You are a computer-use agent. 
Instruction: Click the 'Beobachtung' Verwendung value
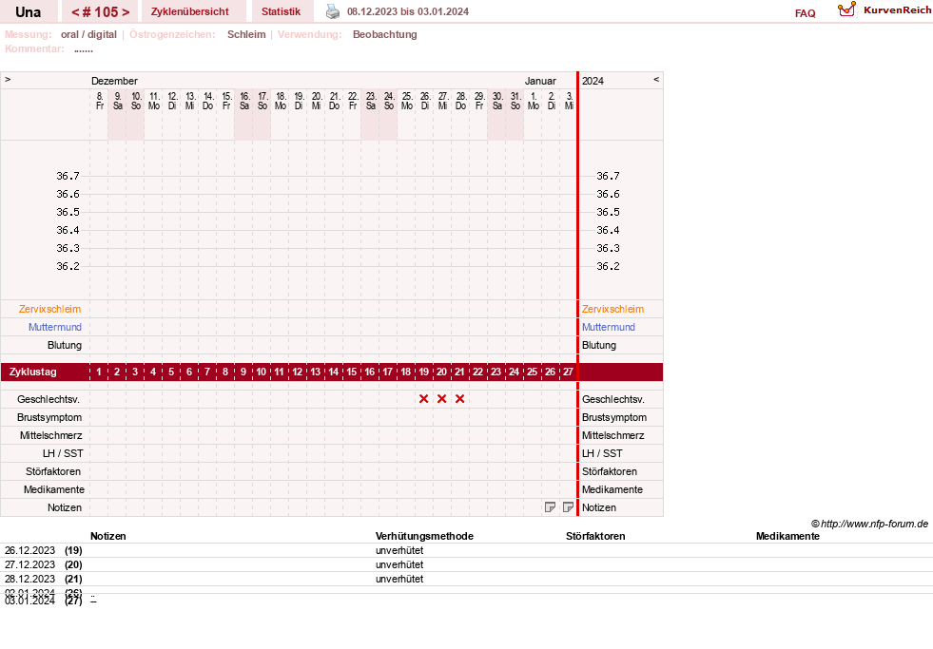coord(384,34)
